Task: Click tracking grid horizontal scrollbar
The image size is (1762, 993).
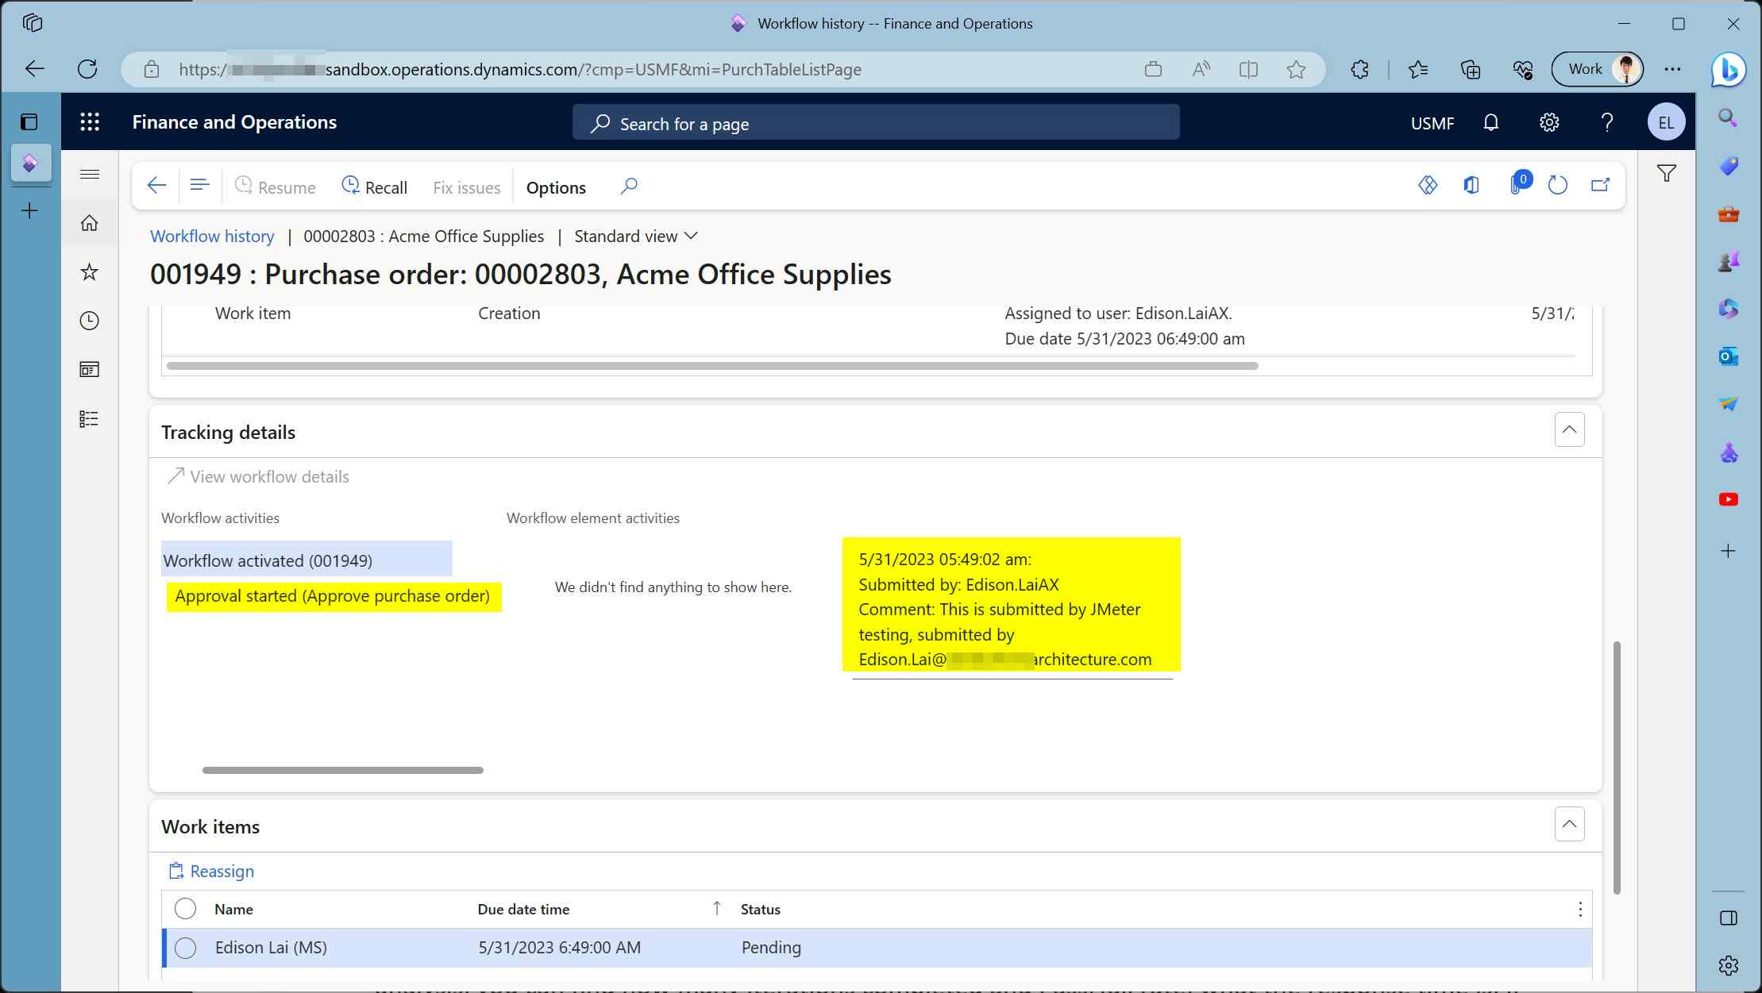Action: [x=712, y=366]
